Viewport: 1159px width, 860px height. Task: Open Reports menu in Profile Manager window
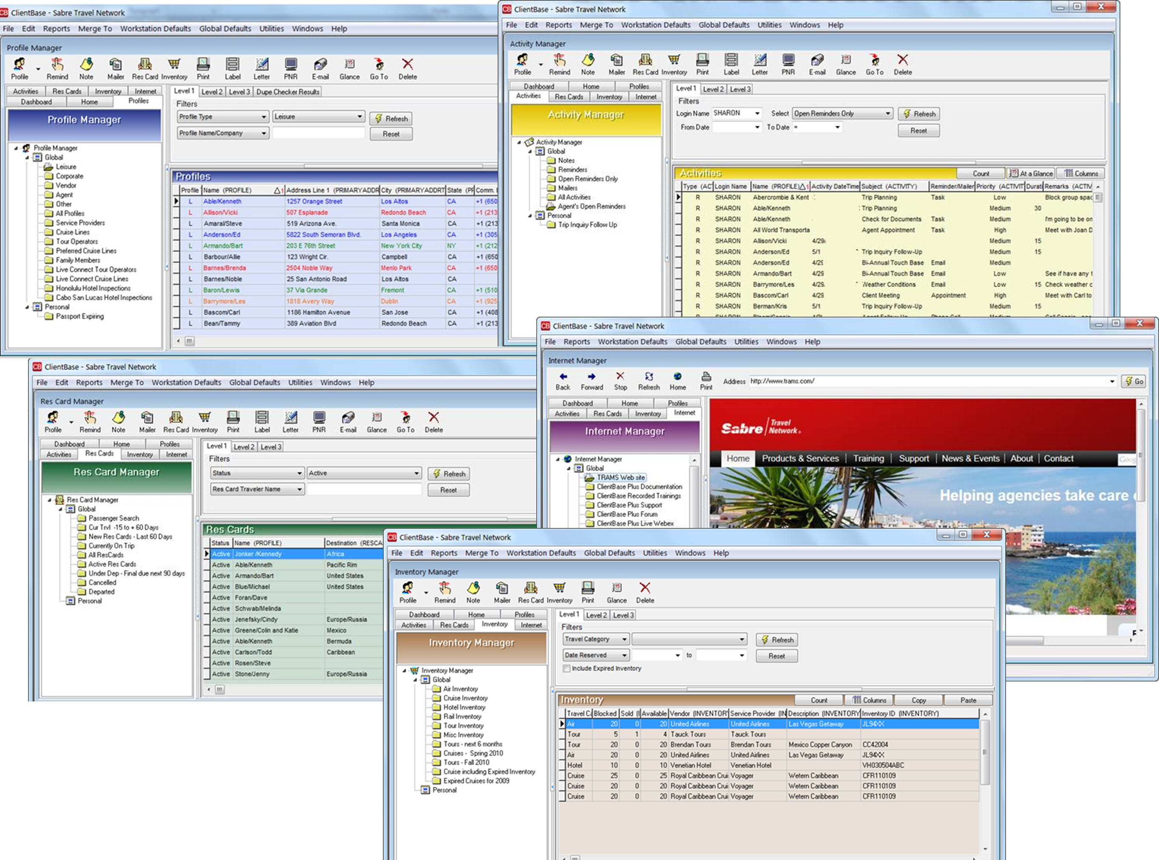(x=56, y=28)
